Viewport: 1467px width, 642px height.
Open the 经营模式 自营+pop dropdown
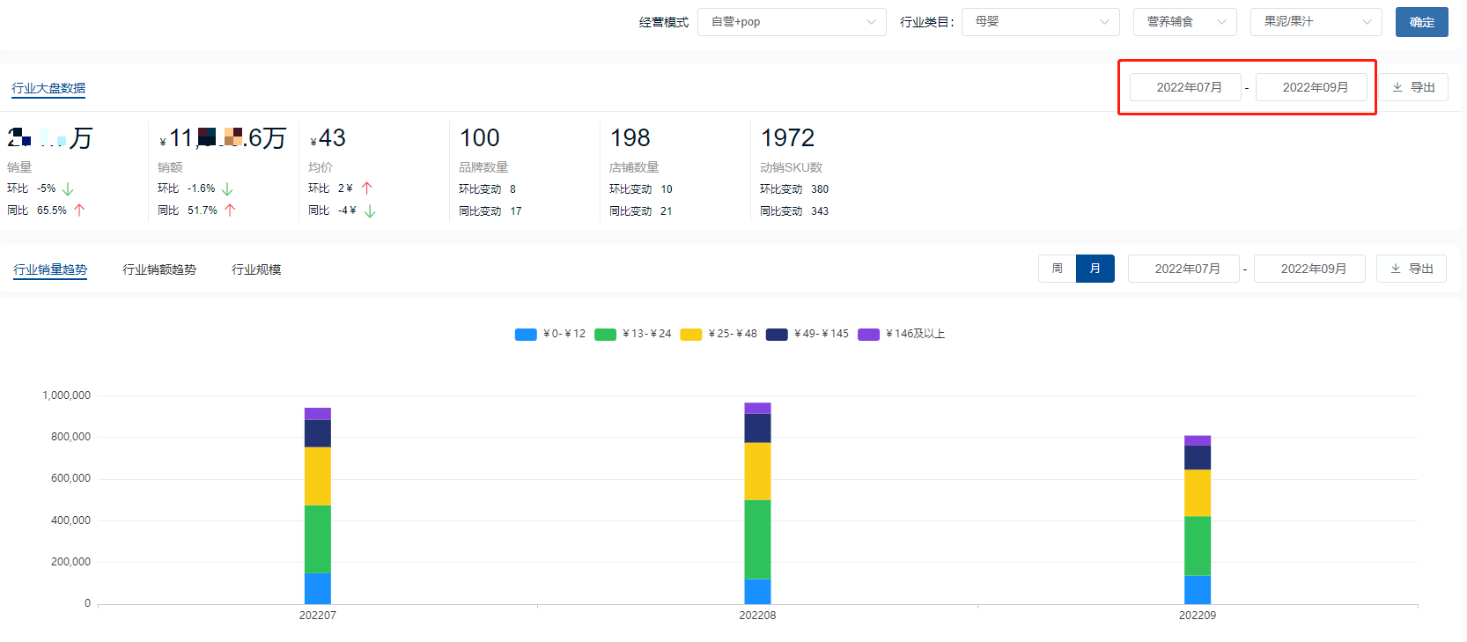(x=792, y=22)
